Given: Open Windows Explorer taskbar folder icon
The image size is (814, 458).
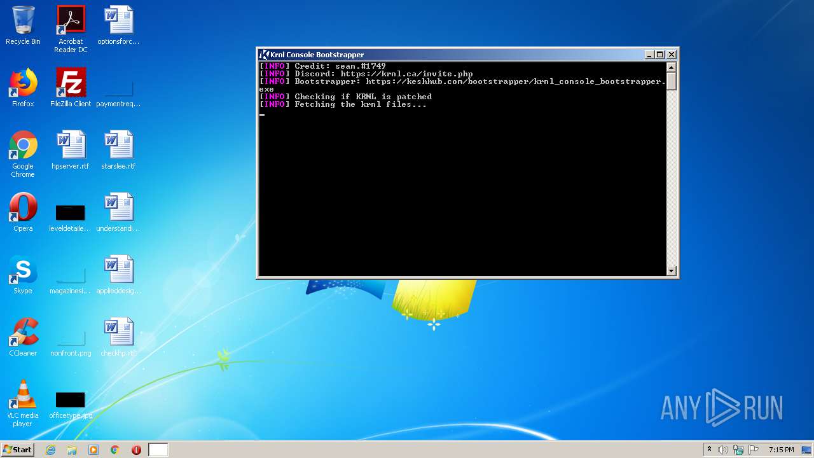Looking at the screenshot, I should (72, 450).
